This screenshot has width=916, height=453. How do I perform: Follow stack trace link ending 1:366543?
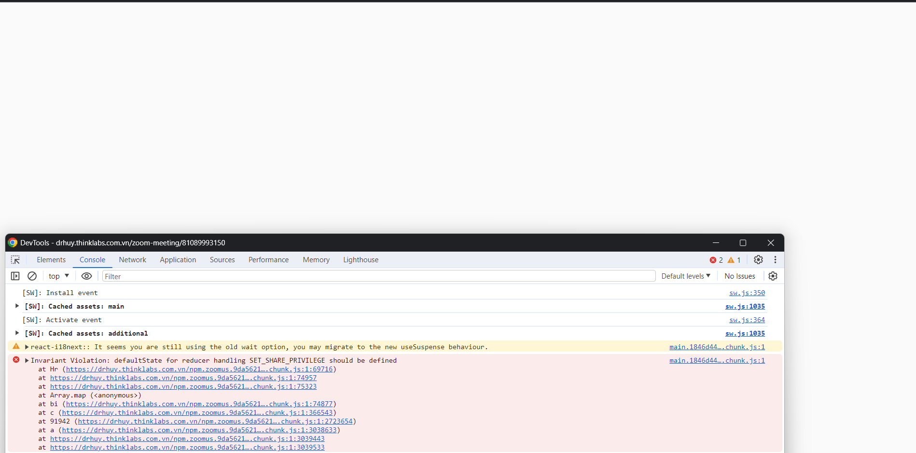click(197, 412)
